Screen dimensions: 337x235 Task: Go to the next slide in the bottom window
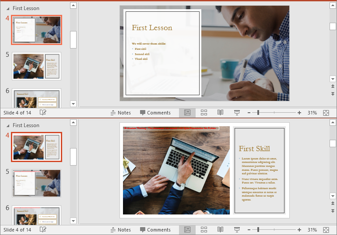(x=333, y=211)
